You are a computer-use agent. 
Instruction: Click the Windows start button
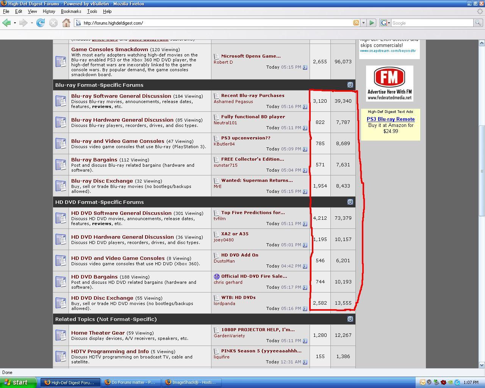[18, 382]
